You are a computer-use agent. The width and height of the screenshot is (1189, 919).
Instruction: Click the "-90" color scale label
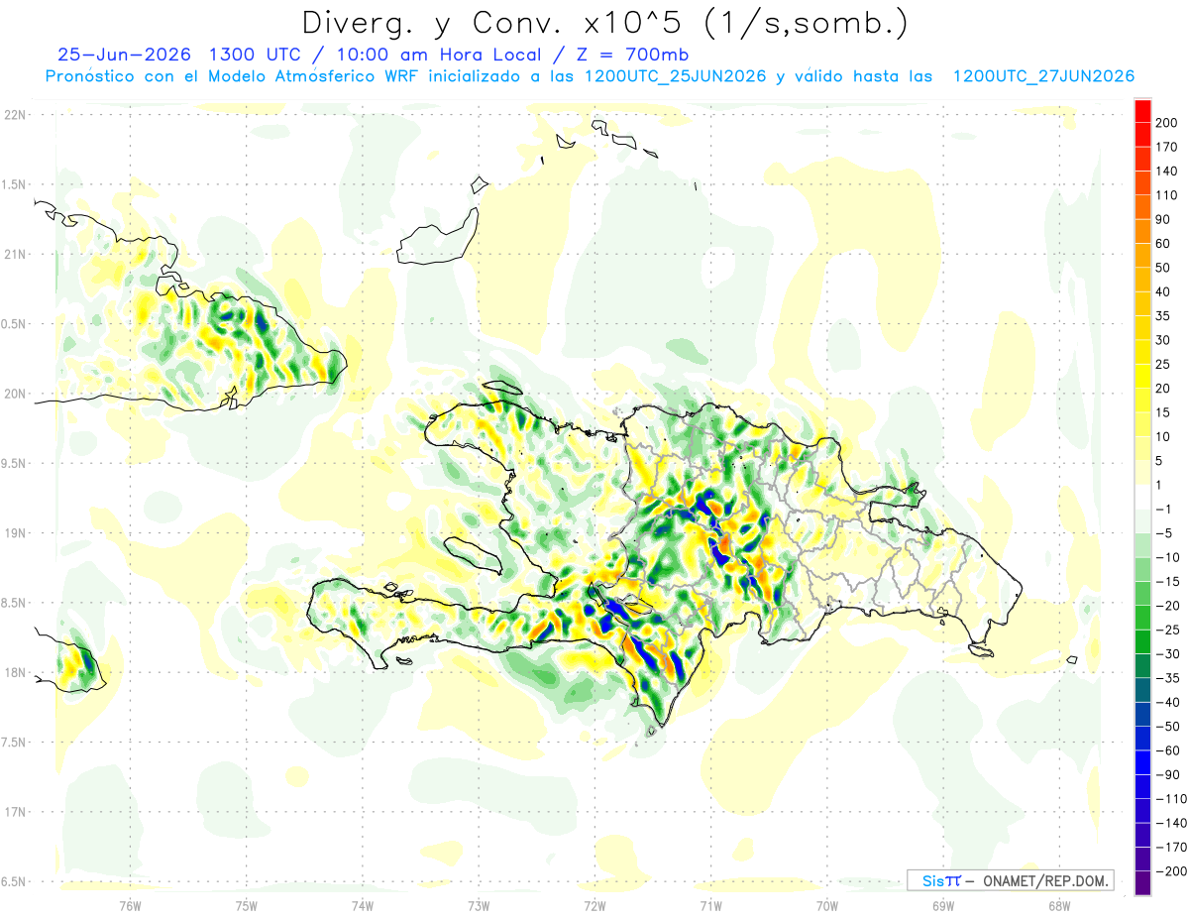coord(1170,774)
